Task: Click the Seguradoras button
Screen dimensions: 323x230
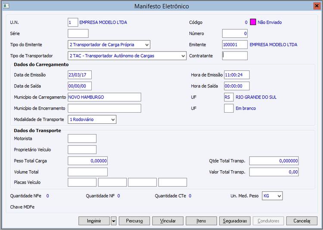Action: [x=235, y=221]
